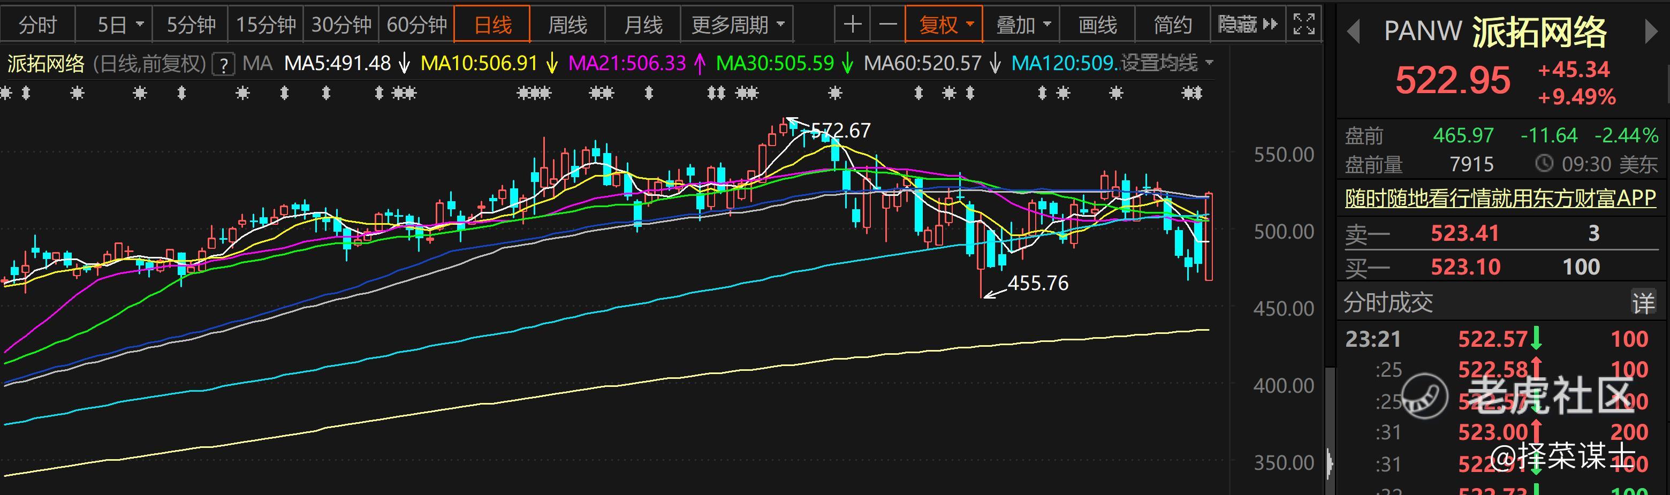Click the 画线 drawing tool button
The height and width of the screenshot is (495, 1670).
[1098, 25]
